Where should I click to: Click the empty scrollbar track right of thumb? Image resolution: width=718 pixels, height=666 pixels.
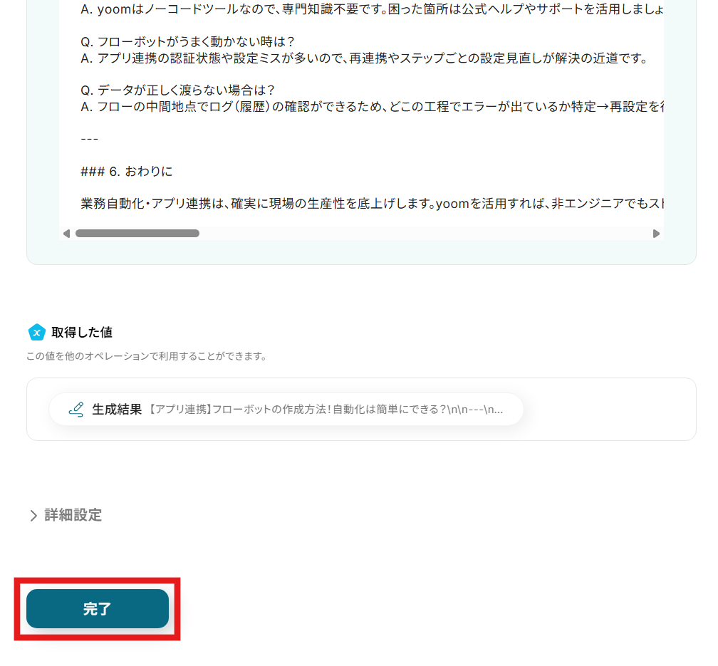(x=426, y=234)
